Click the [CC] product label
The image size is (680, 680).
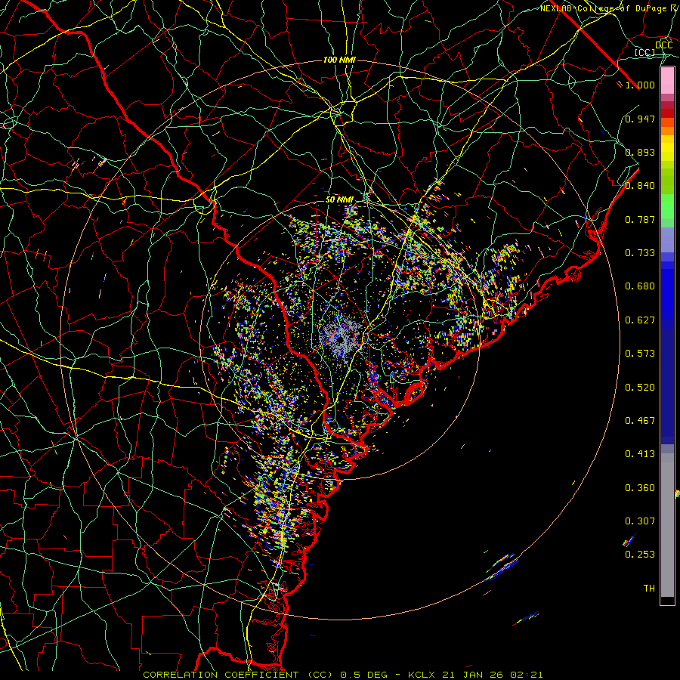pyautogui.click(x=645, y=52)
